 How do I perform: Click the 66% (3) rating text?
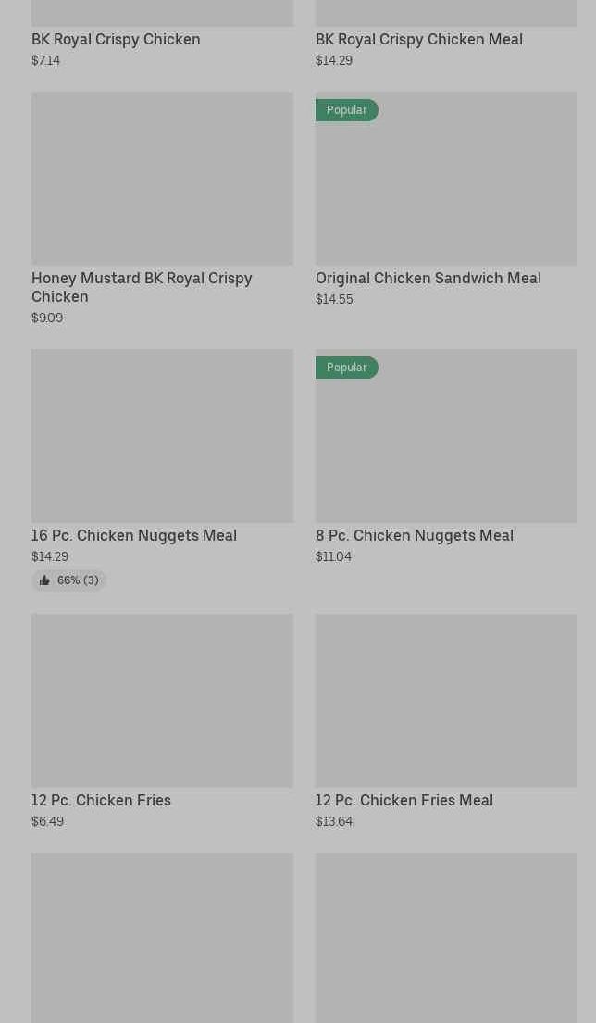78,580
